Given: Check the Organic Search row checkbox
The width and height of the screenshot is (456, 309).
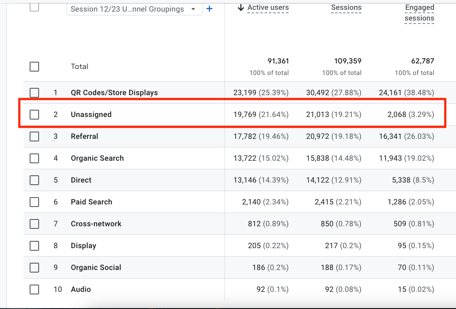Looking at the screenshot, I should pyautogui.click(x=34, y=158).
